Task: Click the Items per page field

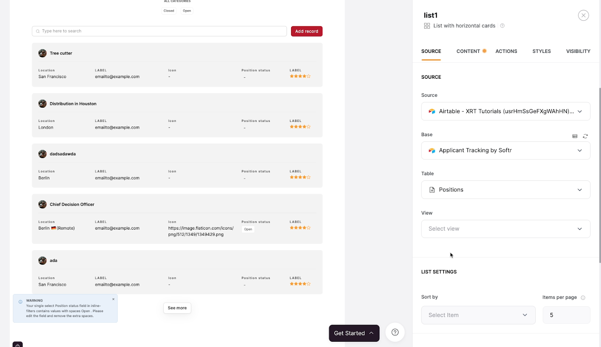Action: 566,315
